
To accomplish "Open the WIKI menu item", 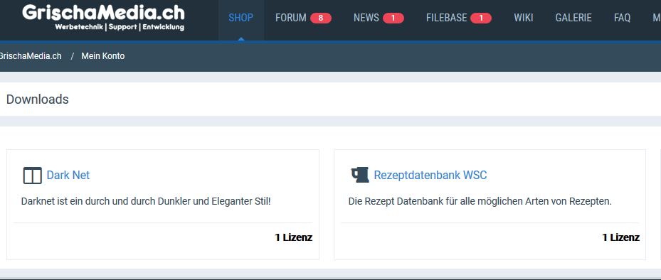I will click(x=524, y=18).
